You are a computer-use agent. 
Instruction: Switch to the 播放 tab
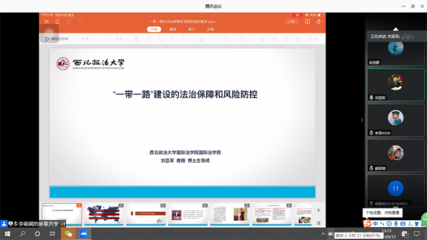pyautogui.click(x=173, y=29)
